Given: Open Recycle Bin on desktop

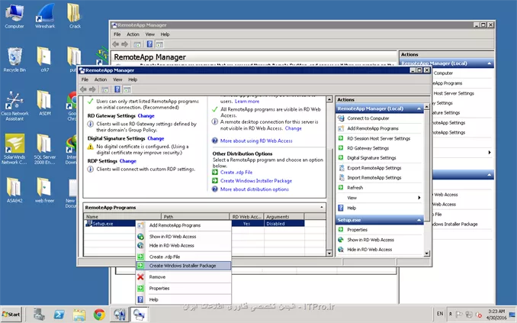Looking at the screenshot, I should point(14,60).
